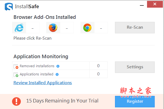This screenshot has height=109, width=164.
Task: Open info tooltip for Removed installations
Action: [x=58, y=66]
